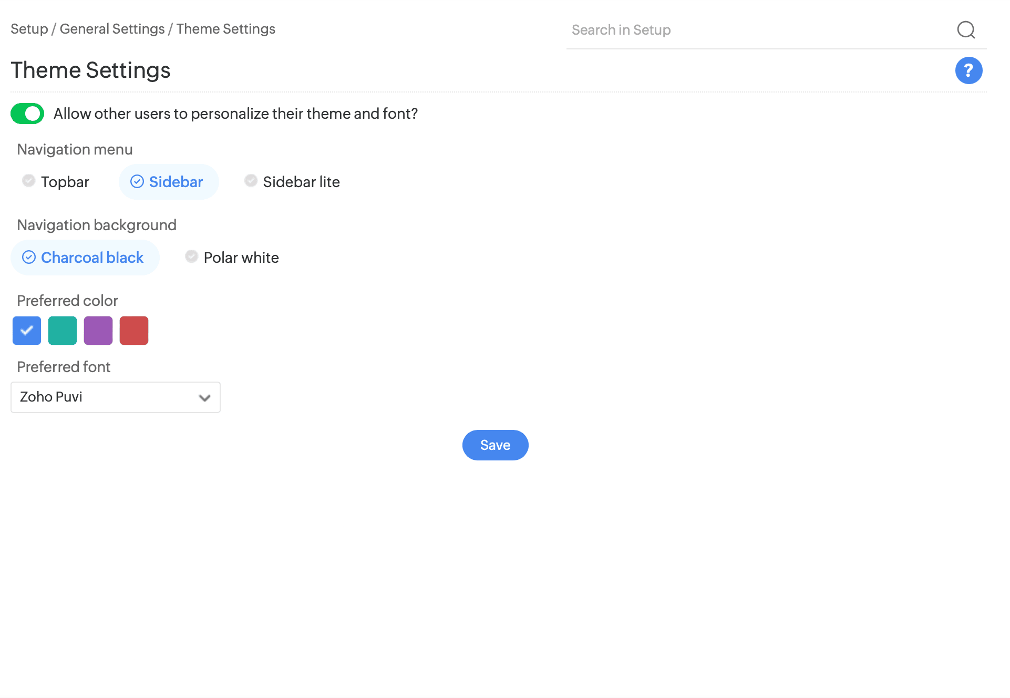Click the Save button
The image size is (1010, 698).
pos(495,445)
